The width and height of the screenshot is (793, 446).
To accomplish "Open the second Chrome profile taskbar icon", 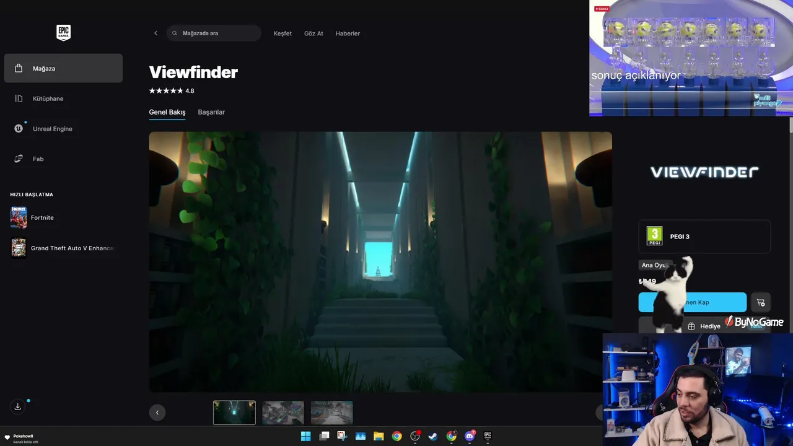I will [452, 436].
